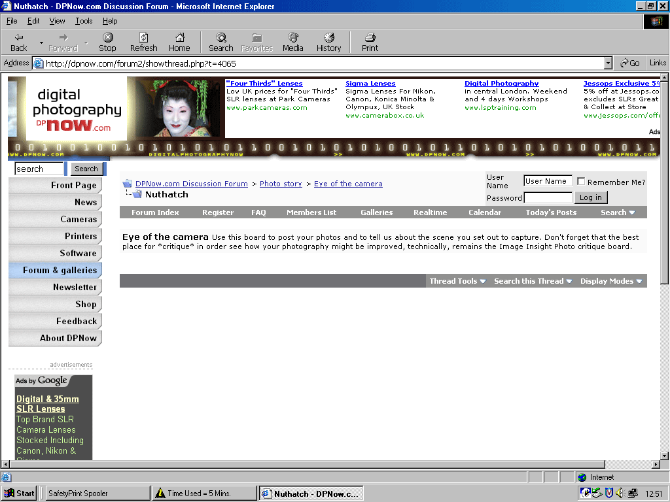Click the Log in button
Image resolution: width=670 pixels, height=502 pixels.
[x=590, y=197]
